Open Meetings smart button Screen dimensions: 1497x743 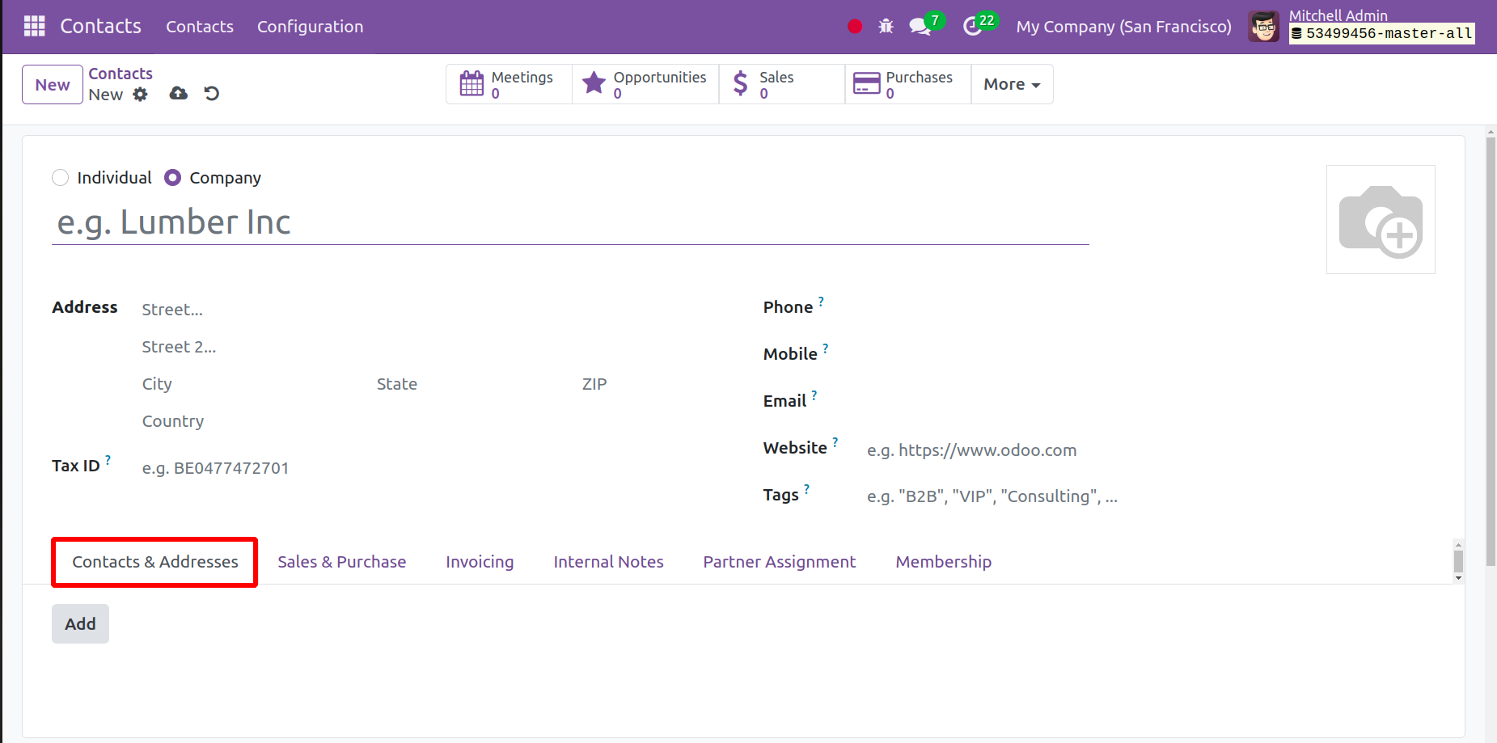pyautogui.click(x=510, y=84)
